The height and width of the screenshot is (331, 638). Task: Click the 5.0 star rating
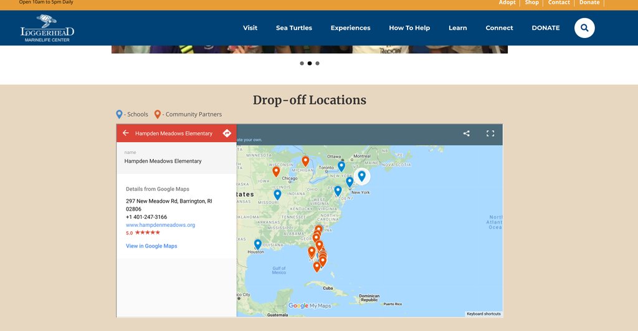[143, 233]
